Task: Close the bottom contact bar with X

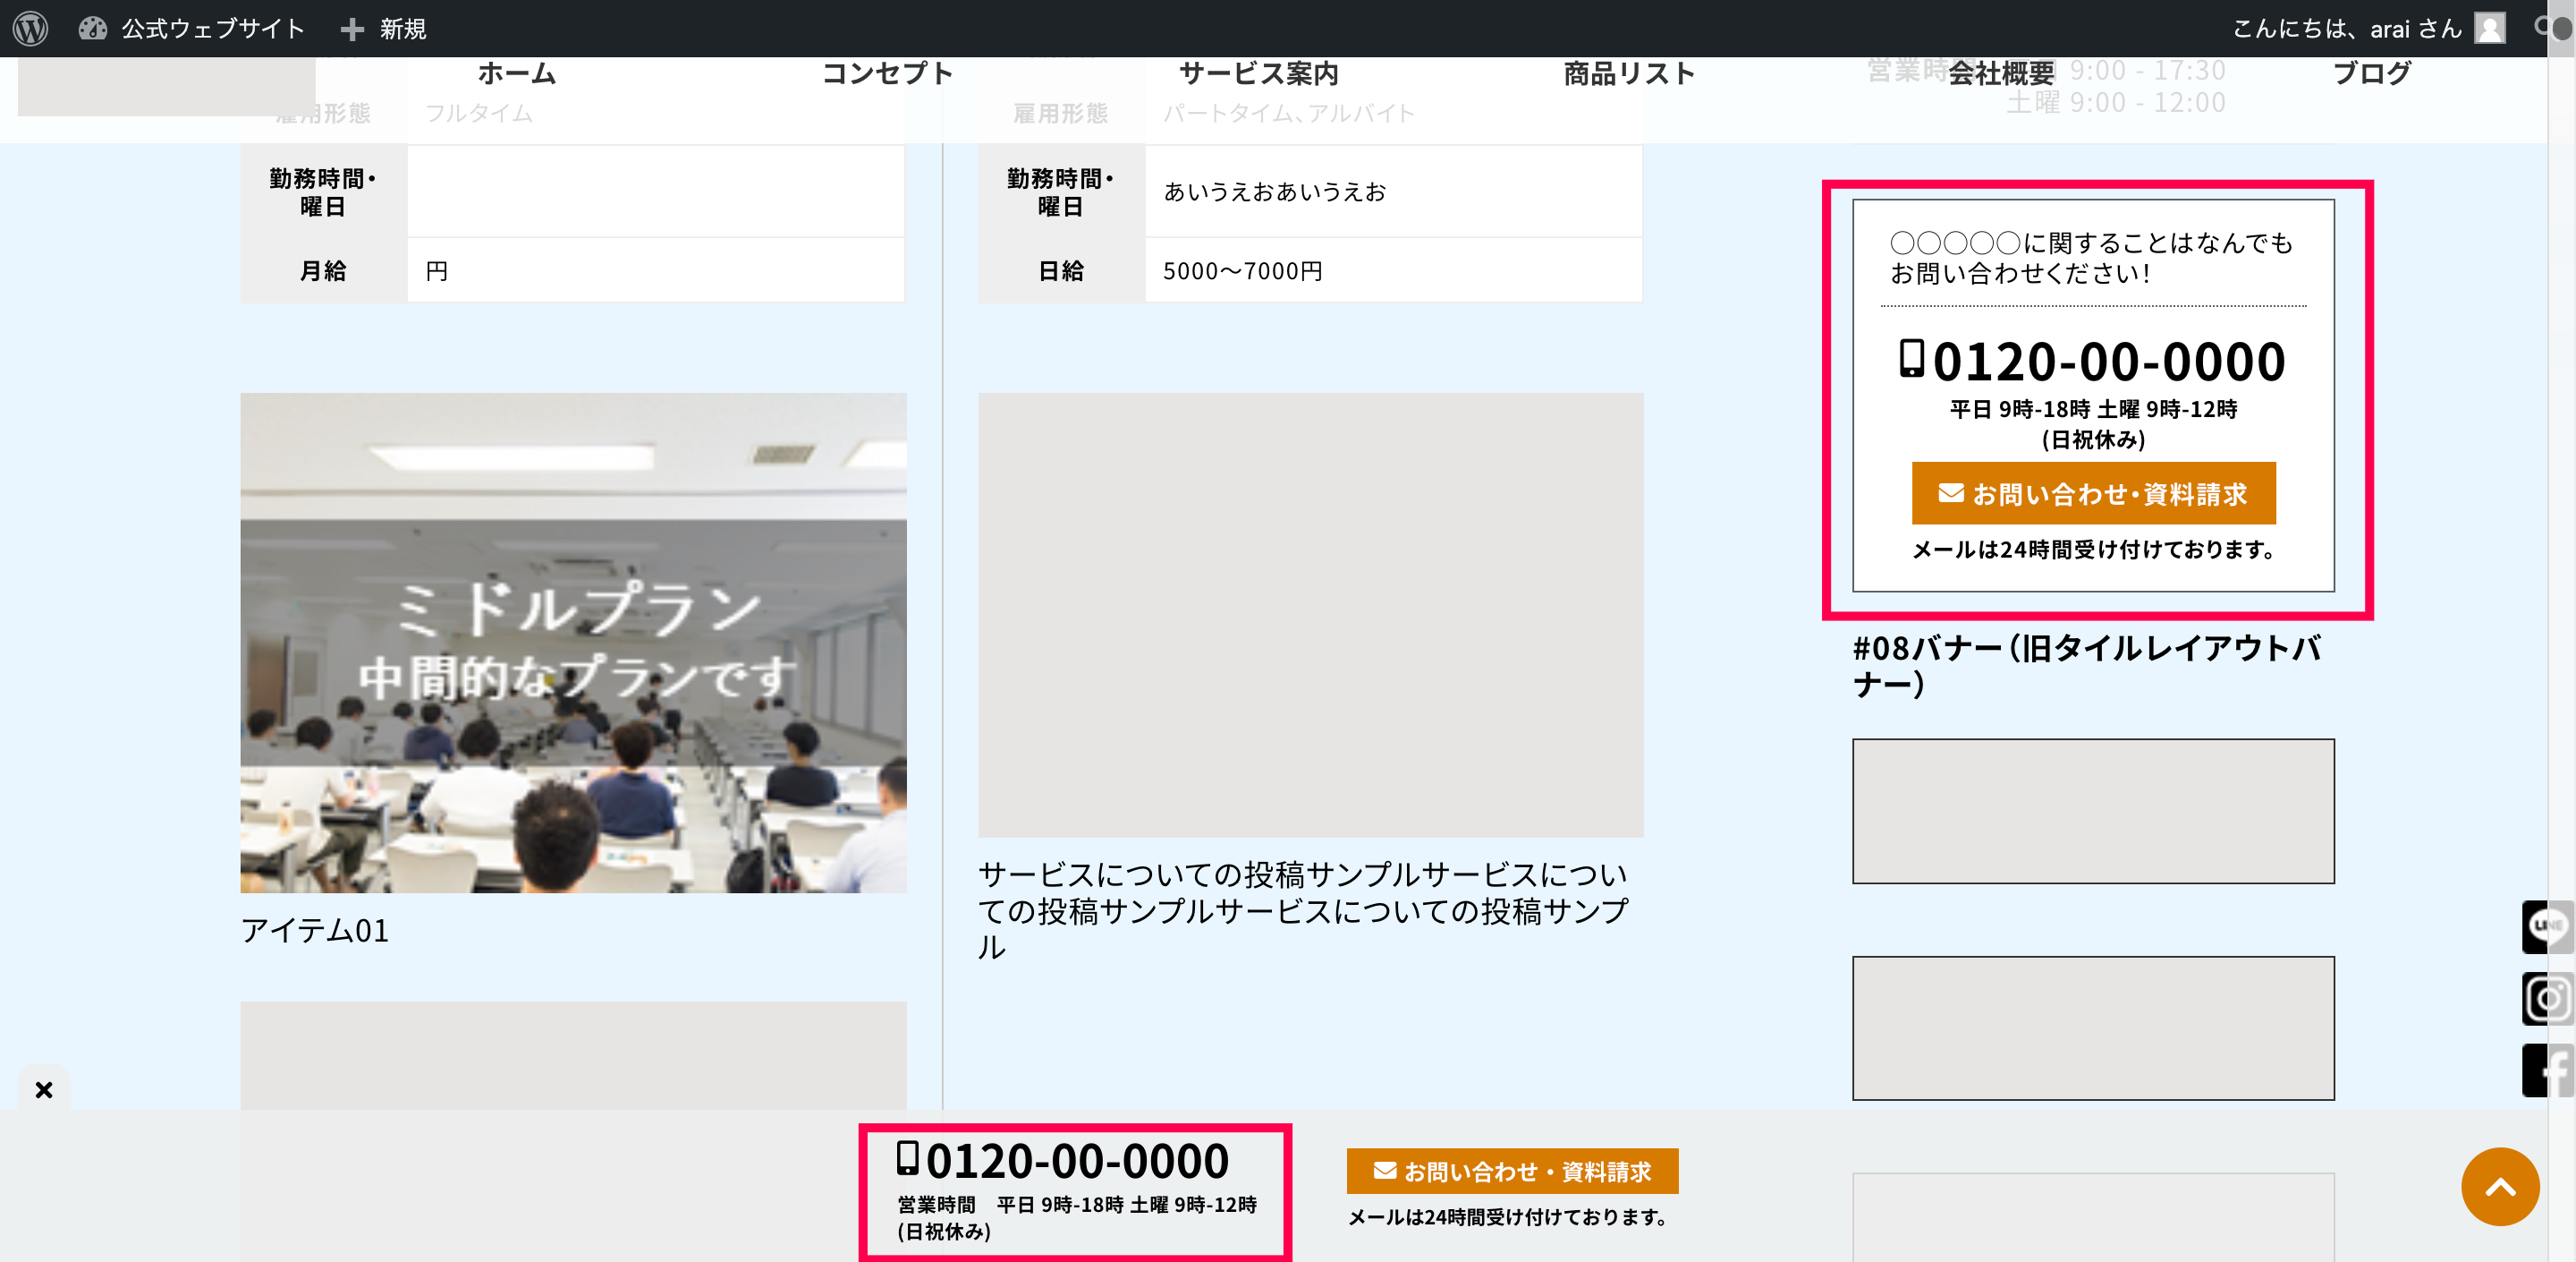Action: (x=44, y=1089)
